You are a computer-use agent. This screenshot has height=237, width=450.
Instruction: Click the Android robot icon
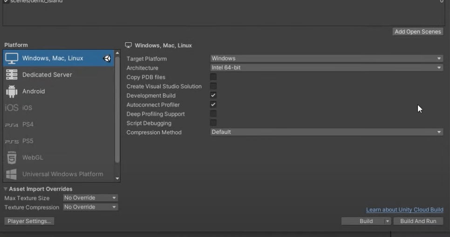[x=12, y=91]
